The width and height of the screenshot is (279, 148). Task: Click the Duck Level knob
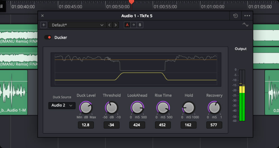[86, 108]
